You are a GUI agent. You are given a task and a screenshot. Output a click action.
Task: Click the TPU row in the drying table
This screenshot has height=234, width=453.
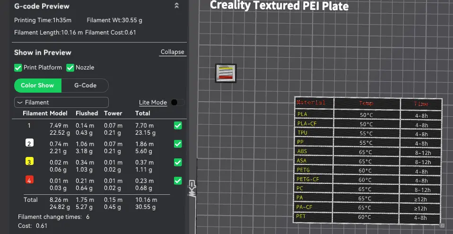pos(368,133)
